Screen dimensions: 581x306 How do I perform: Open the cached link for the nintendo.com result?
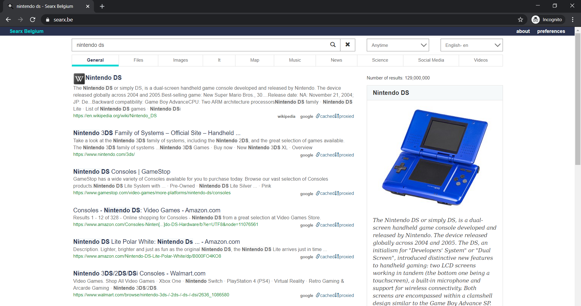point(325,155)
